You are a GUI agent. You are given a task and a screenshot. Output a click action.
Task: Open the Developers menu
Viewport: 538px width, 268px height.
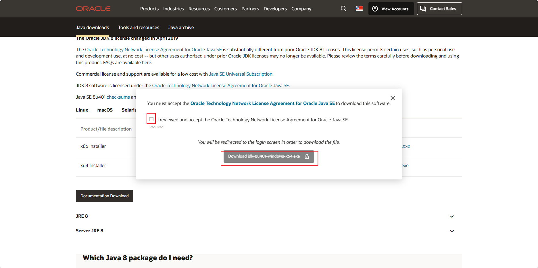[x=275, y=9]
